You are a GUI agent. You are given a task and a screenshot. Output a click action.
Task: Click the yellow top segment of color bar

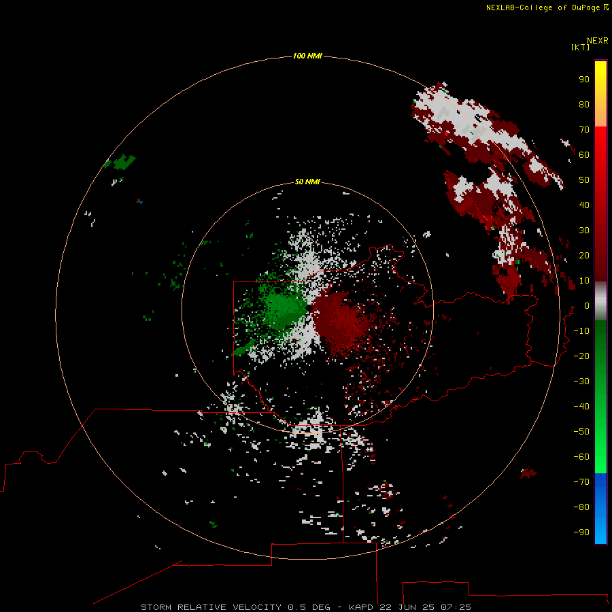[x=600, y=94]
